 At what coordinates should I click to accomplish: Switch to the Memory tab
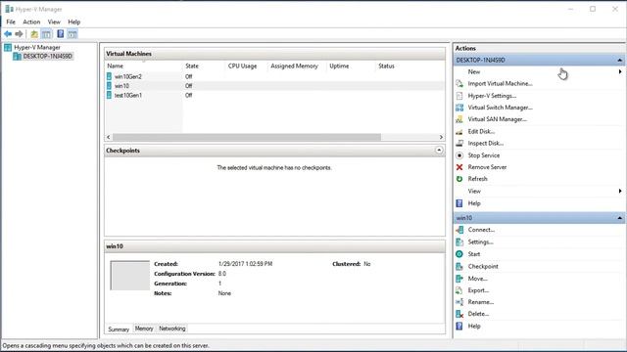pyautogui.click(x=144, y=329)
